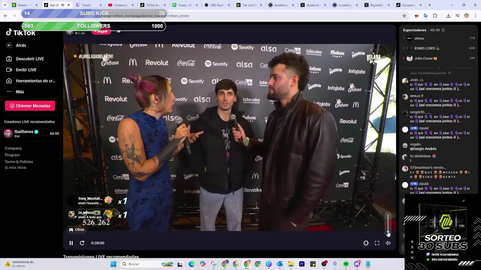Adjust the vertical volume slider

388,224
